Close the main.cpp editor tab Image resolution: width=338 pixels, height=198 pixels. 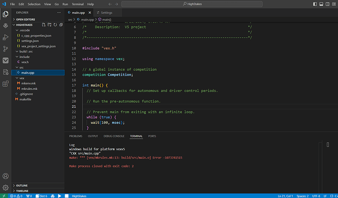(x=90, y=13)
